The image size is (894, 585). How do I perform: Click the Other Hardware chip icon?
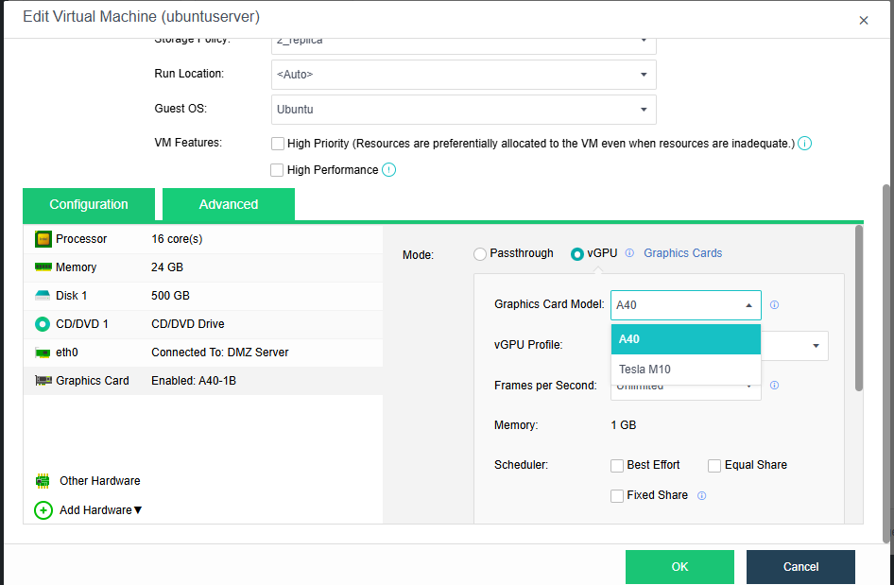[43, 481]
